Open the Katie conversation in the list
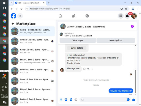This screenshot has width=141, height=106. coord(32,51)
